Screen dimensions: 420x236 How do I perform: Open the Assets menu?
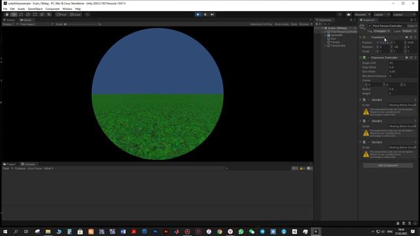click(x=21, y=9)
